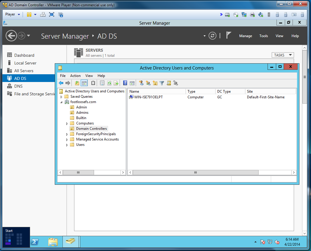The image size is (311, 251).
Task: Expand the Managed Service Accounts node
Action: pyautogui.click(x=67, y=140)
